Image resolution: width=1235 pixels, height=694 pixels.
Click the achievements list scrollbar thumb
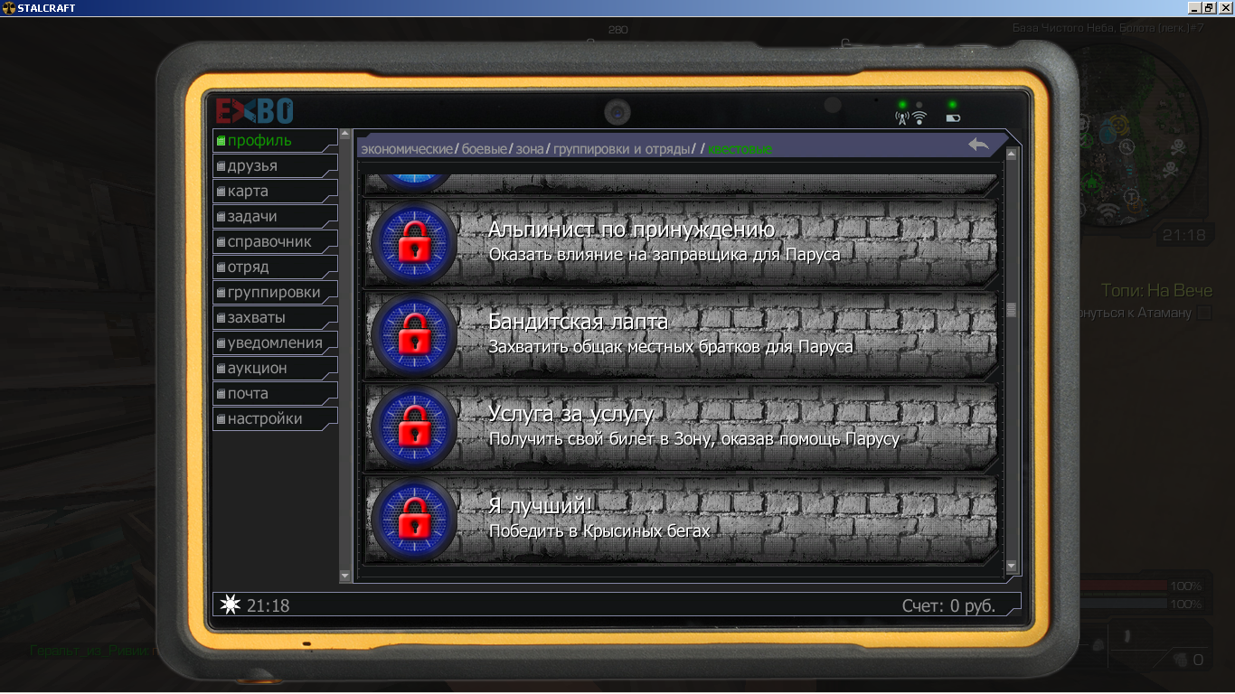[x=1012, y=310]
